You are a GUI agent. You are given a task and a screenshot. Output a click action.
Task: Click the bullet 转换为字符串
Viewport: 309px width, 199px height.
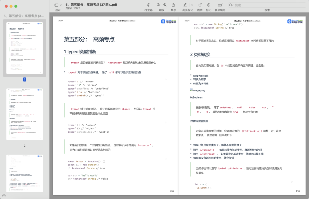201,84
